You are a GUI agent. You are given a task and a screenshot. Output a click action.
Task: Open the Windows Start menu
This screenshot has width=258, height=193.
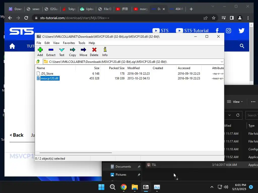pos(101,187)
